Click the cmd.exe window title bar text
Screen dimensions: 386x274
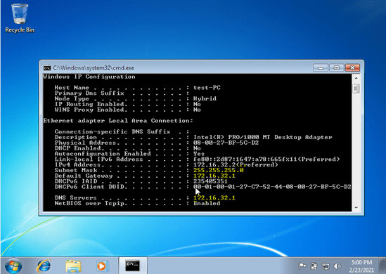[94, 68]
